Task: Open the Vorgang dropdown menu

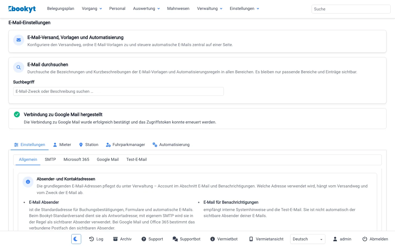Action: [92, 9]
